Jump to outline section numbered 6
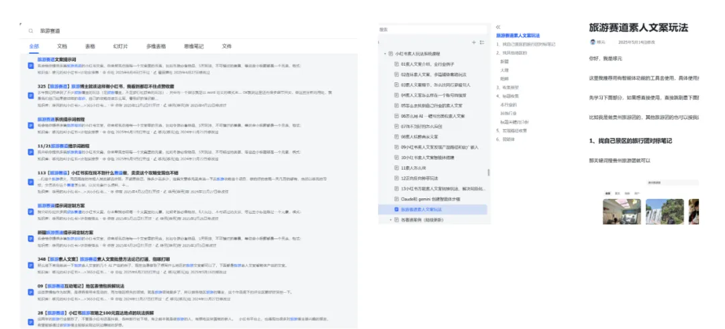The width and height of the screenshot is (725, 329). coord(504,139)
